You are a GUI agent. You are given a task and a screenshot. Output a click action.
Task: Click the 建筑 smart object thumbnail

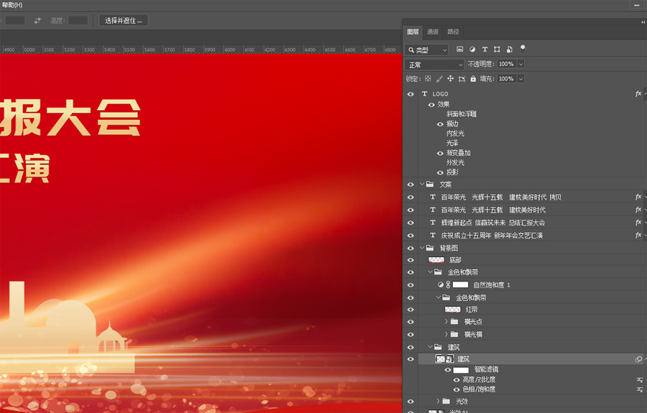pyautogui.click(x=445, y=359)
